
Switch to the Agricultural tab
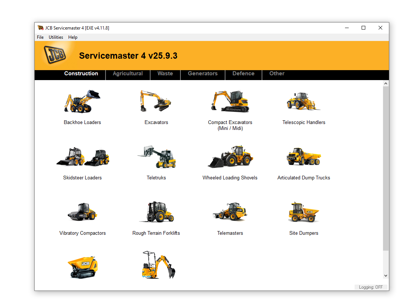coord(128,73)
